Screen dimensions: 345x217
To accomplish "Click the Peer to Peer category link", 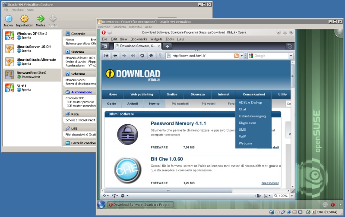I will pyautogui.click(x=270, y=183).
